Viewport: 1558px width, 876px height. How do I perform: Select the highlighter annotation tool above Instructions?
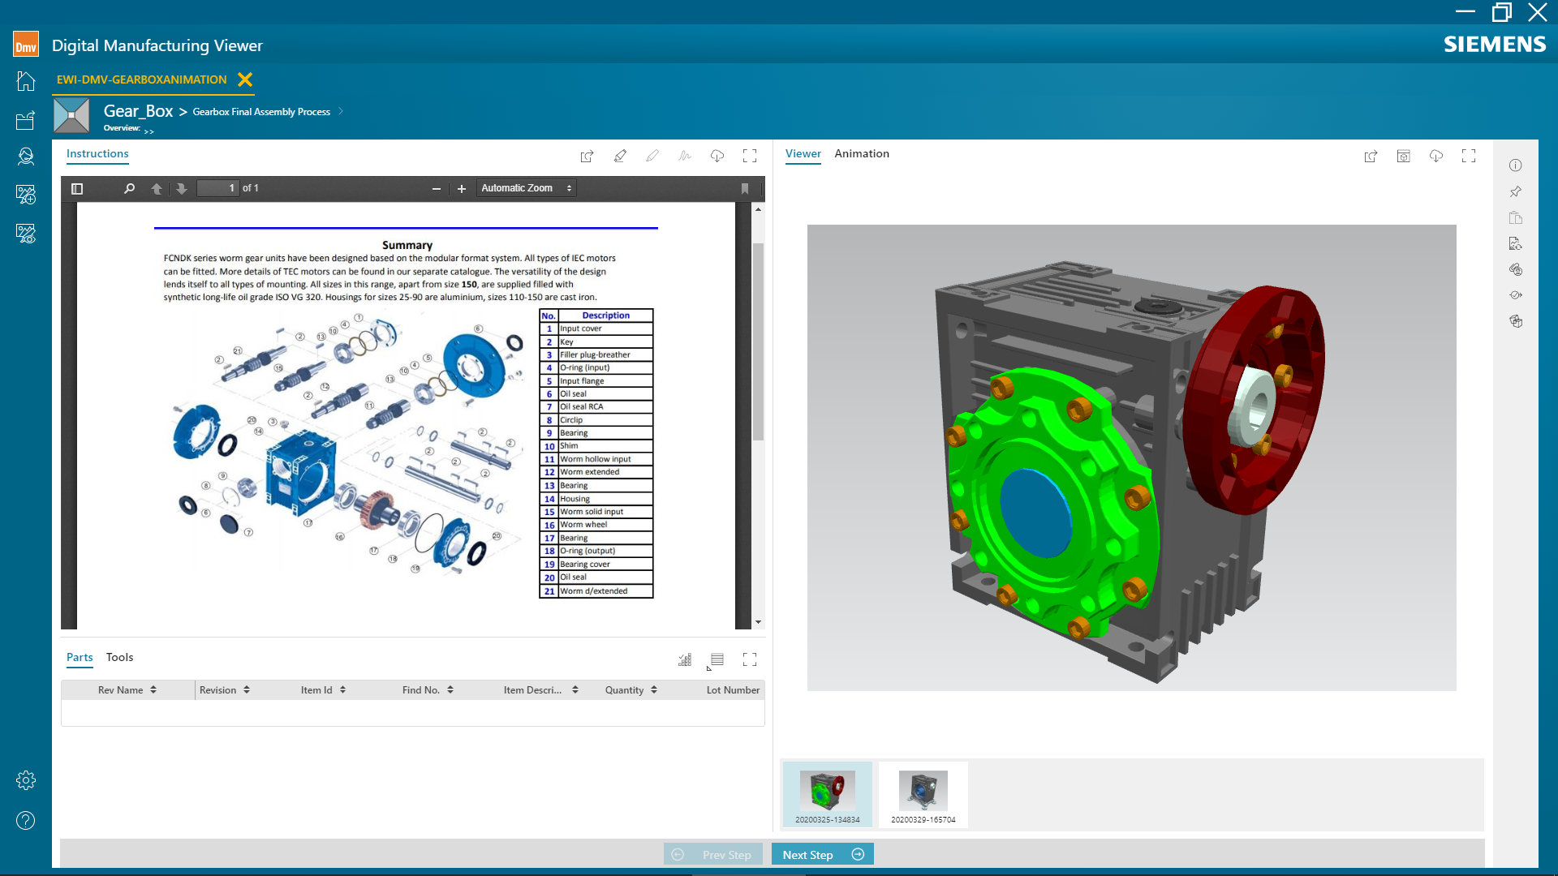tap(621, 155)
